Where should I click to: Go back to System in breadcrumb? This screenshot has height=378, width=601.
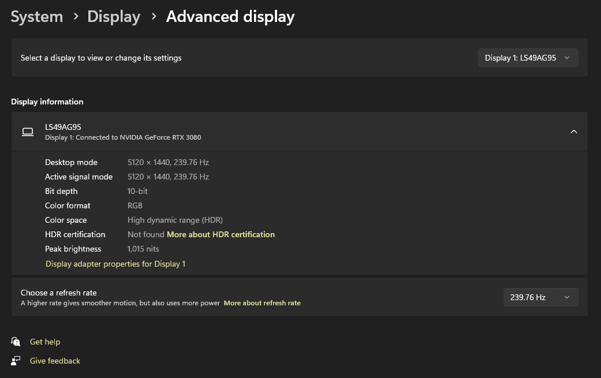pyautogui.click(x=37, y=17)
